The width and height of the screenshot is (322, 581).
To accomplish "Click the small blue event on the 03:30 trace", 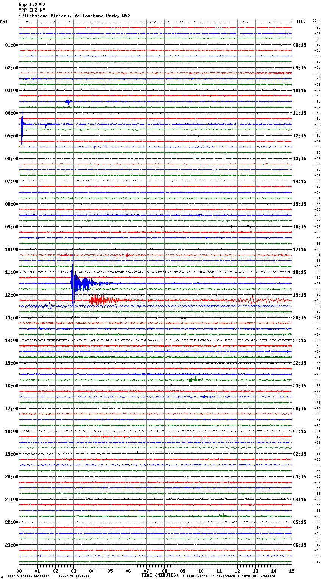I will pos(68,102).
